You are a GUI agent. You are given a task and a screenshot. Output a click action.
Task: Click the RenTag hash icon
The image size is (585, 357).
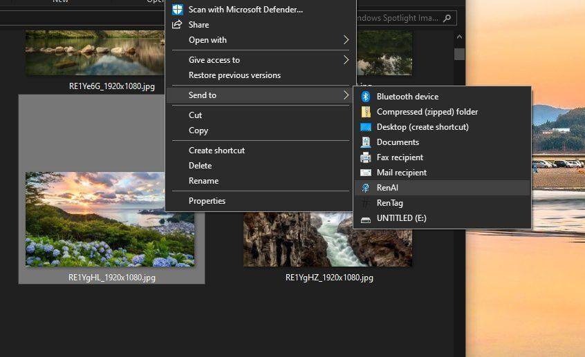(x=366, y=203)
